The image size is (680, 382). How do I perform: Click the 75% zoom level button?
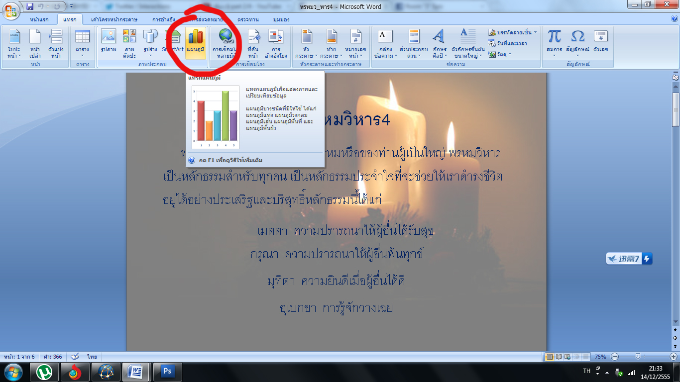pos(600,357)
